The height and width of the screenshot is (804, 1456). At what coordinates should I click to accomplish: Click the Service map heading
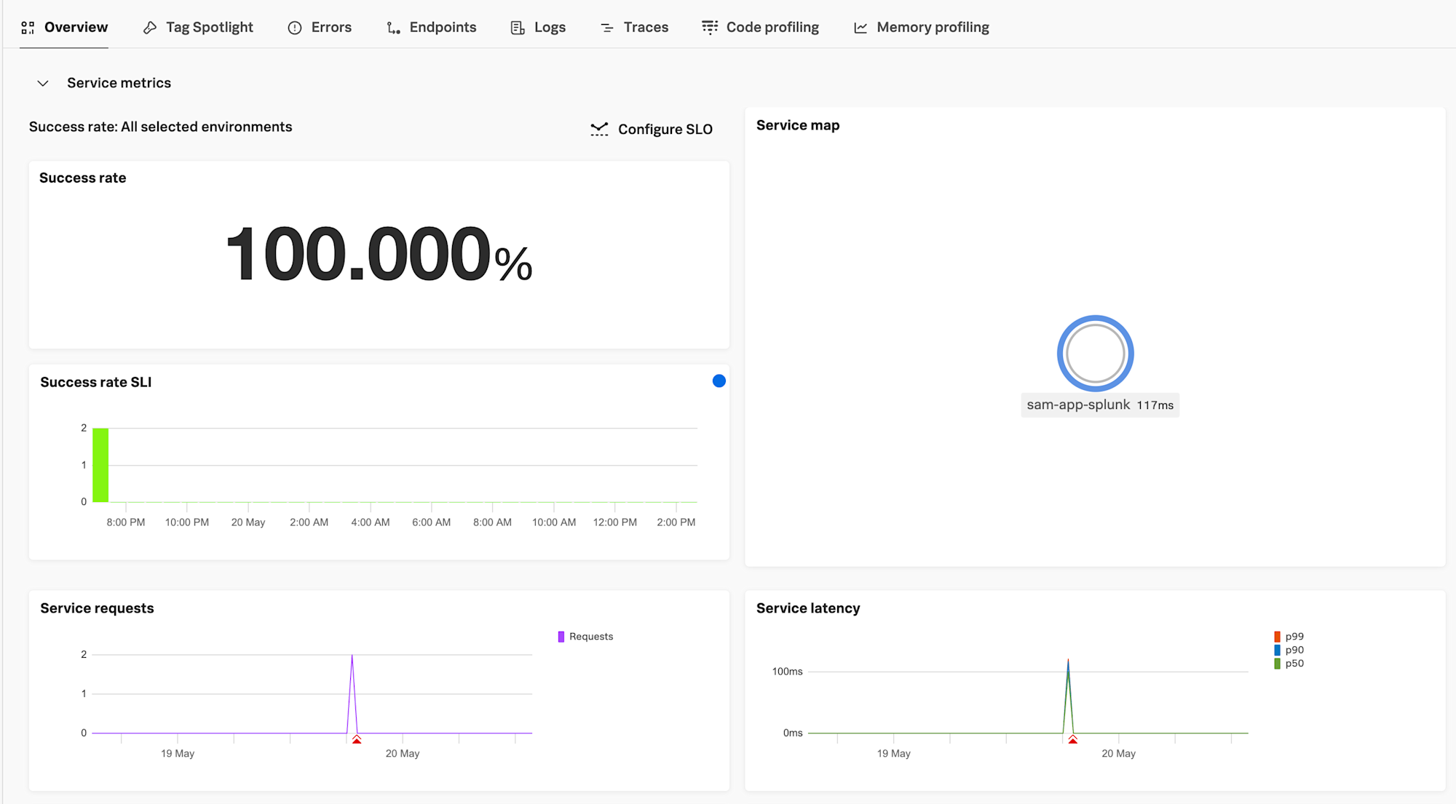(x=798, y=125)
